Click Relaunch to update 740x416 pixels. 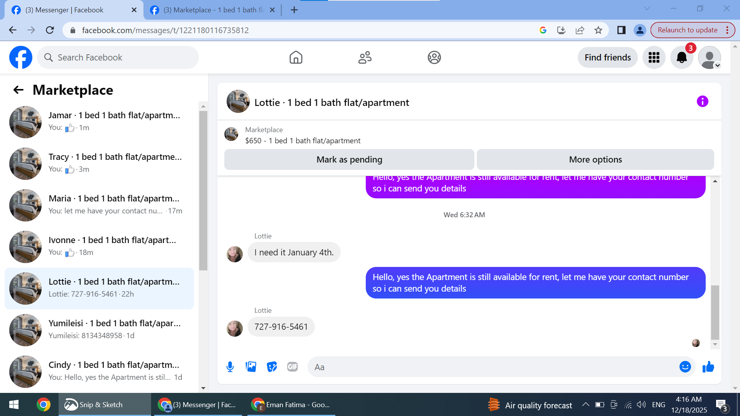point(687,30)
